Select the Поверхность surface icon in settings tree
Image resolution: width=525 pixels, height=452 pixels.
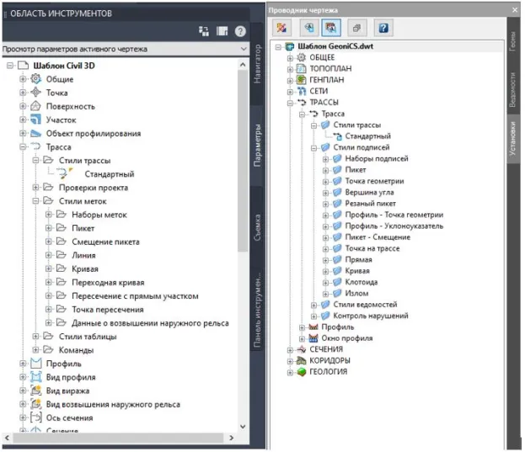[36, 106]
